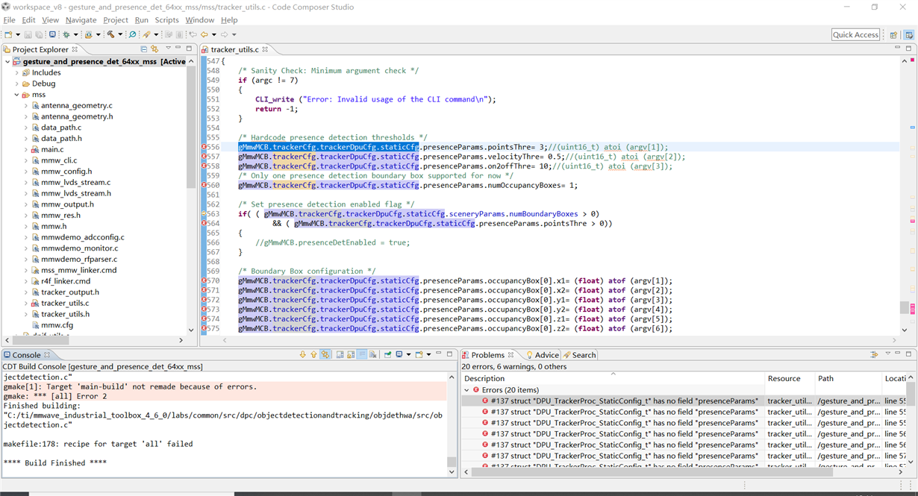The width and height of the screenshot is (918, 496).
Task: Toggle Link with Editor in Project Explorer
Action: [x=155, y=49]
